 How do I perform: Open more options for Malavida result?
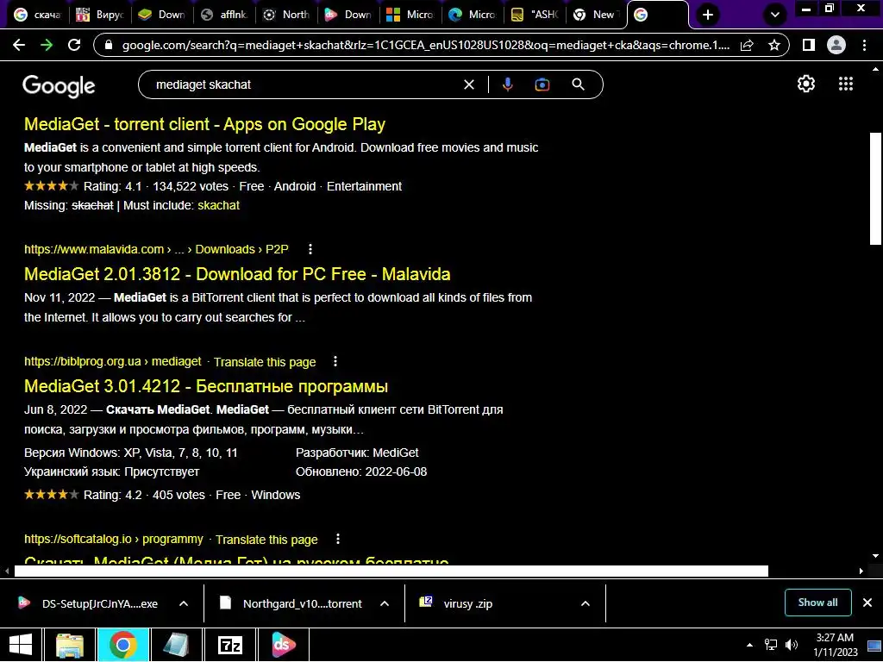[x=310, y=249]
